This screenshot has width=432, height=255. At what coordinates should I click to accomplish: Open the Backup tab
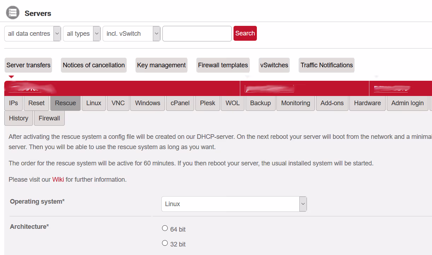(x=260, y=103)
